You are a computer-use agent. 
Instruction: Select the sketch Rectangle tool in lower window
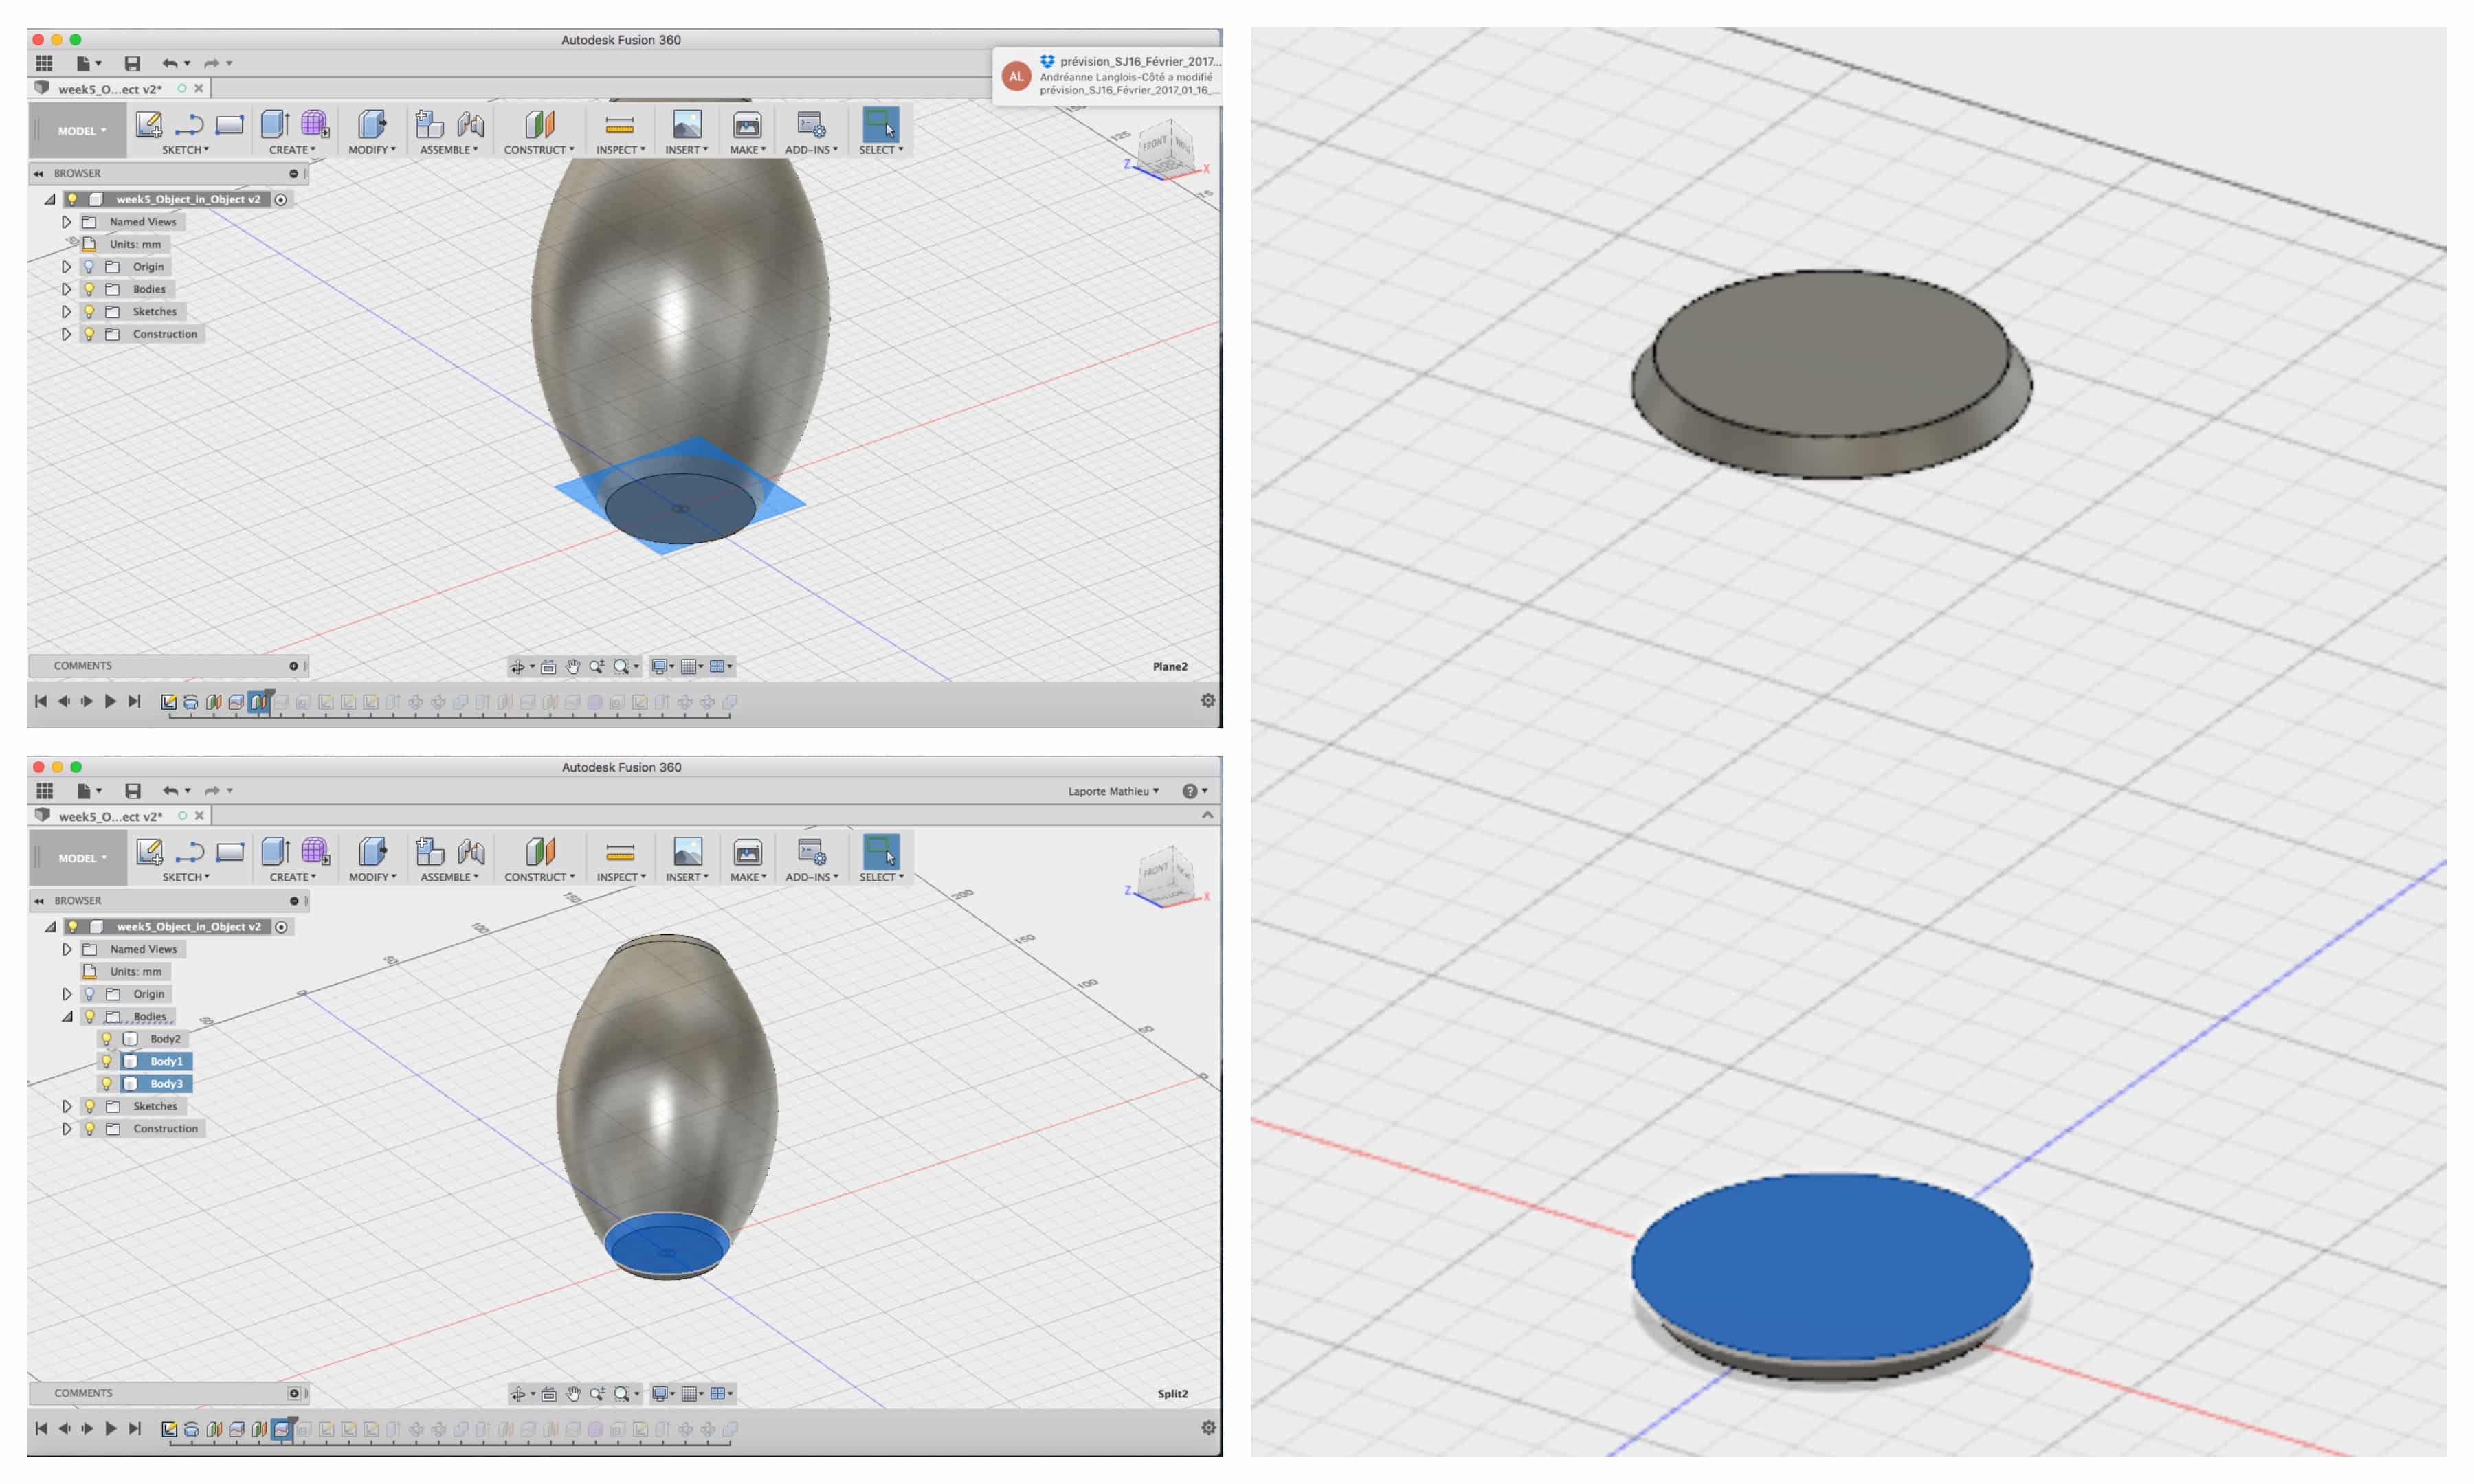pos(230,852)
